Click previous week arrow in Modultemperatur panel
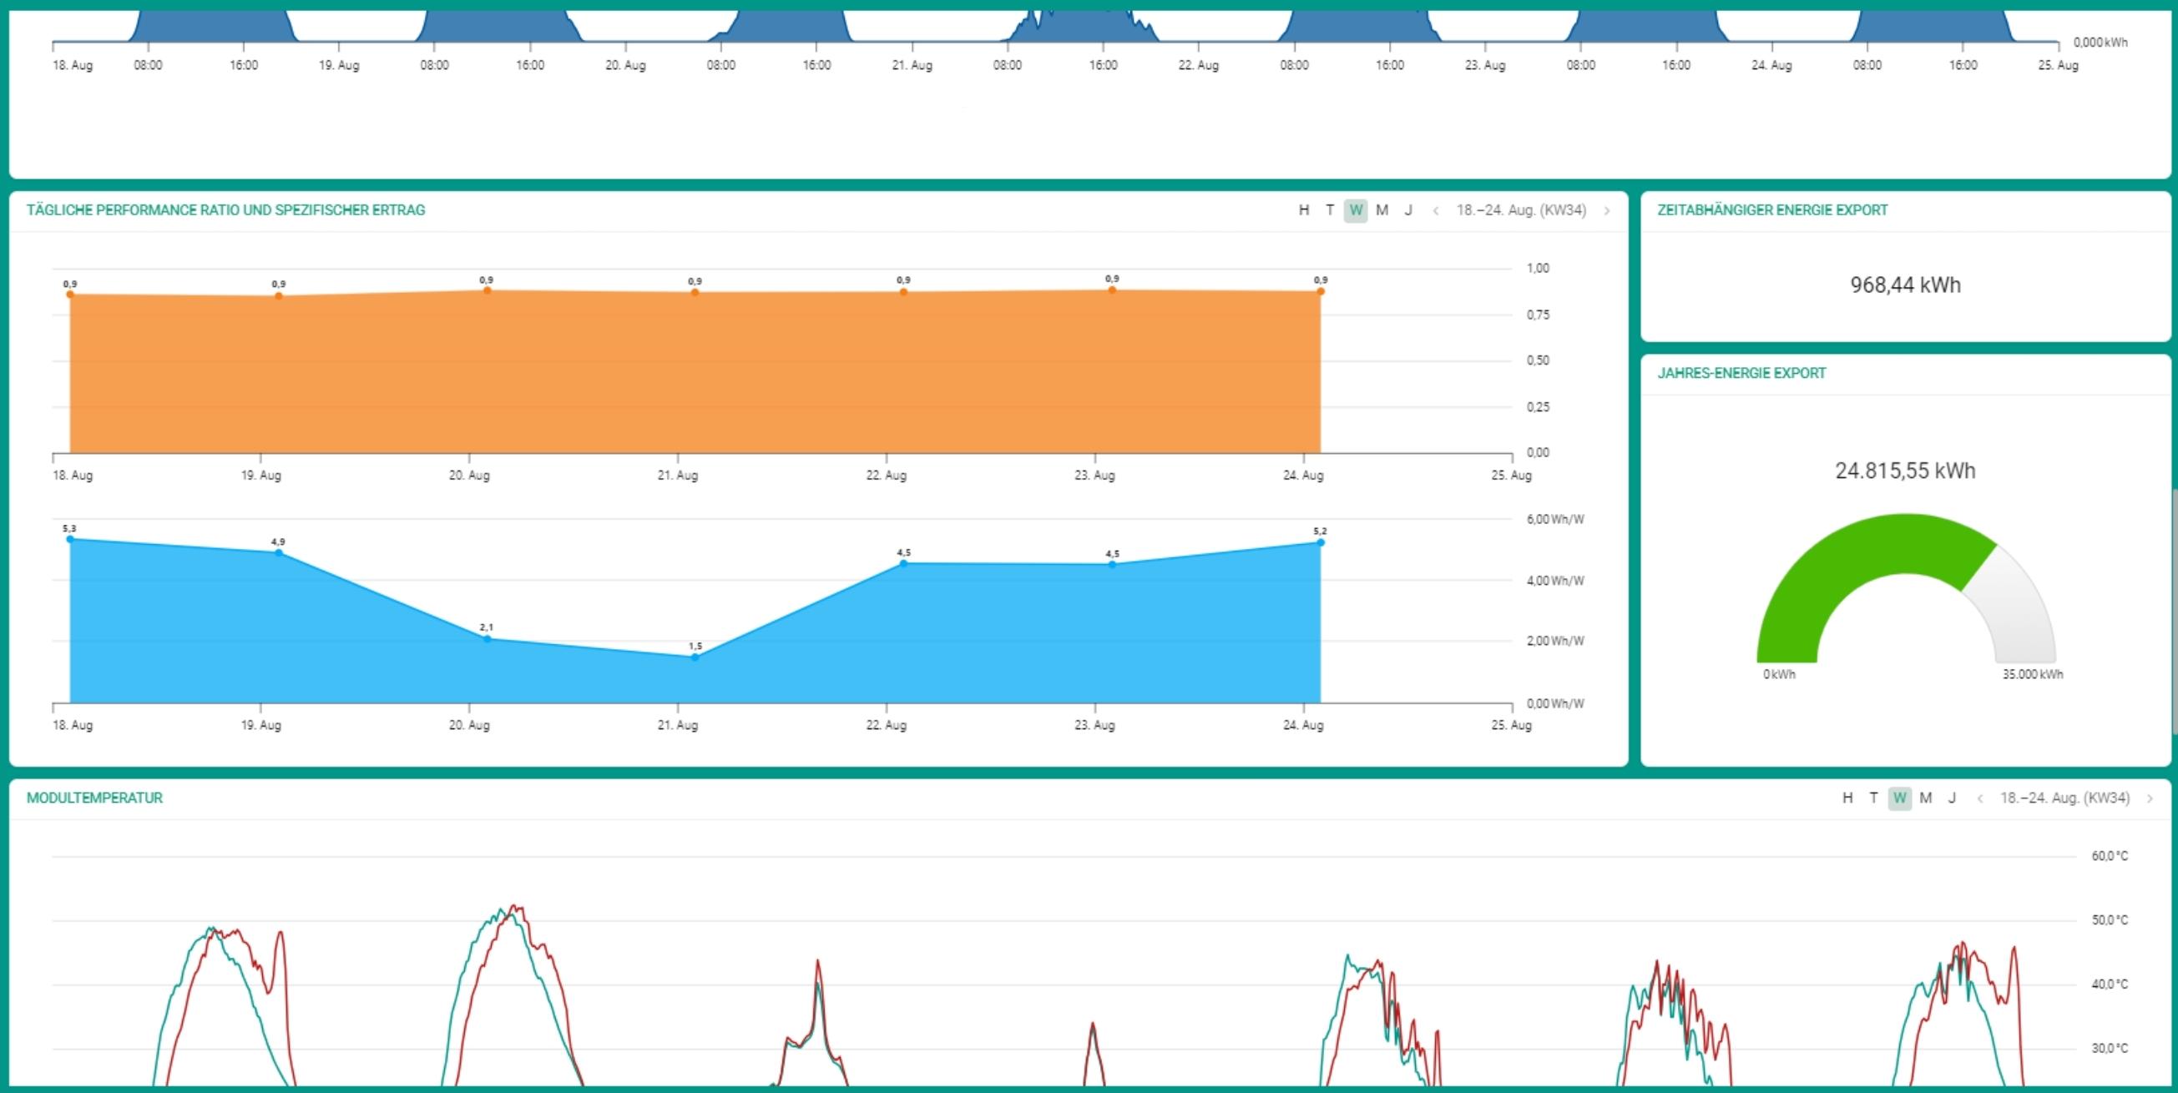The width and height of the screenshot is (2178, 1093). 1979,797
